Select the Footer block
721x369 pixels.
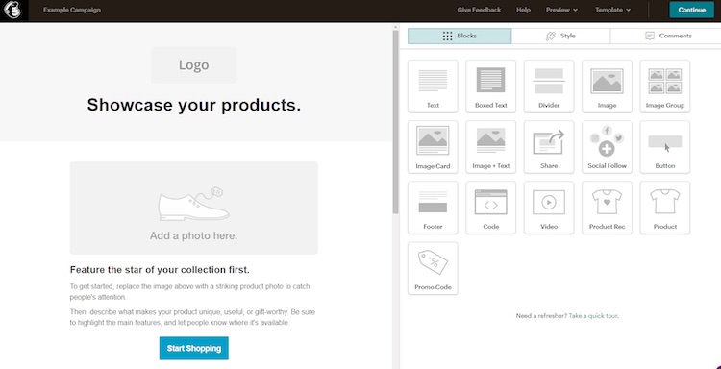click(x=433, y=208)
